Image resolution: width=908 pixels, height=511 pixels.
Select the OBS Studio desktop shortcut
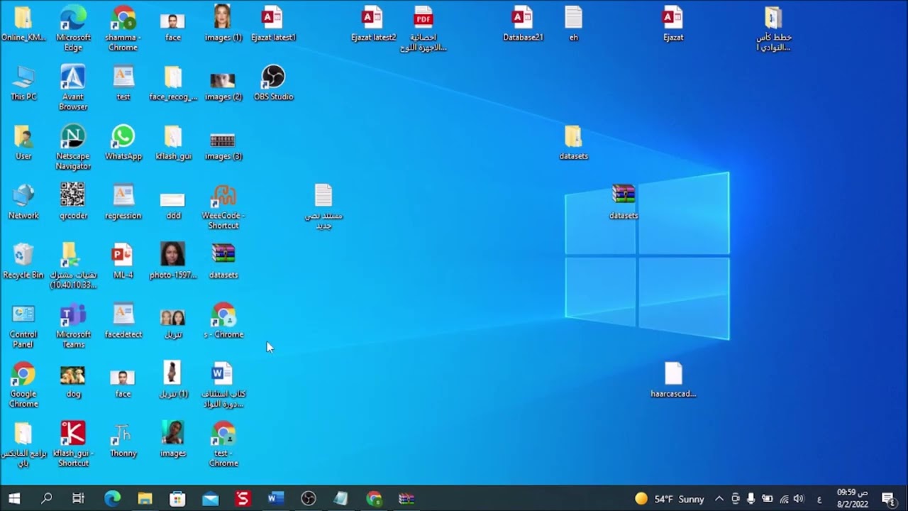[273, 83]
